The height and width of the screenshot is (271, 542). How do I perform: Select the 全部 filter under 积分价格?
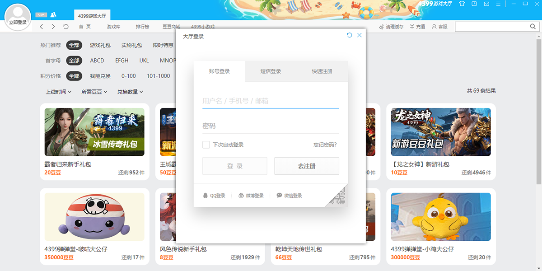(74, 76)
